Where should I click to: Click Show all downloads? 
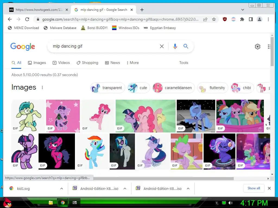coord(254,188)
